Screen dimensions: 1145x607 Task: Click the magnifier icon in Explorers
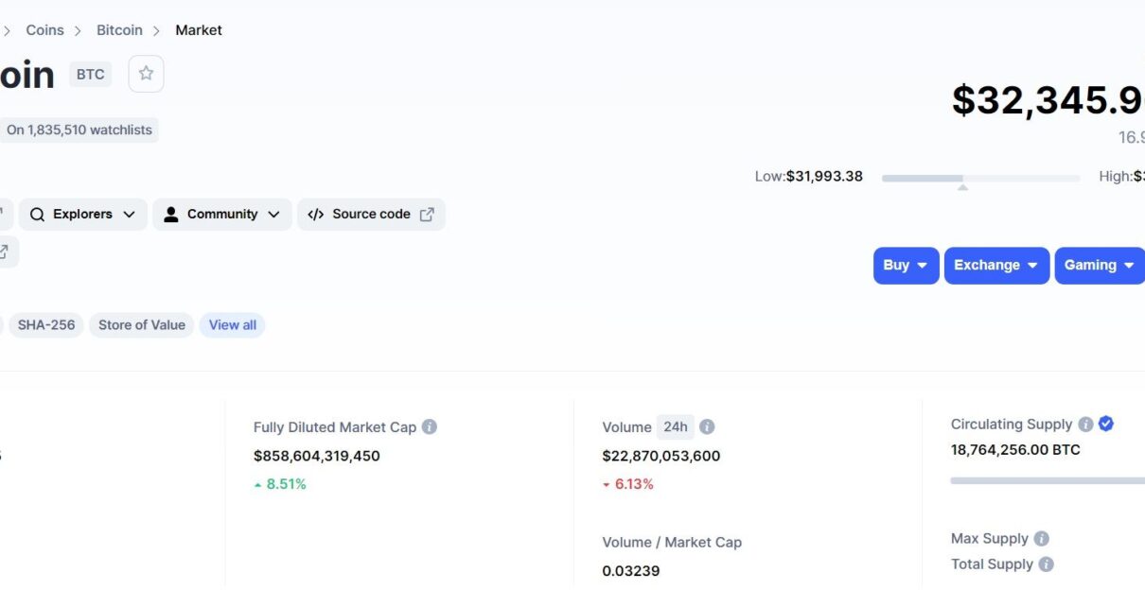coord(37,215)
